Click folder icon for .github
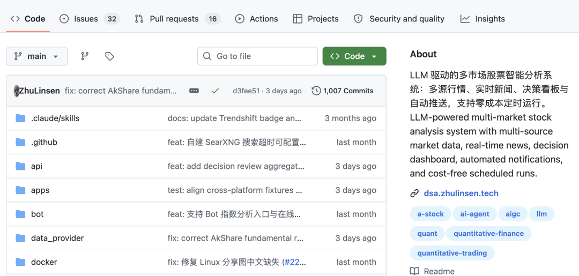Screen dimensions: 579x276 (20, 142)
